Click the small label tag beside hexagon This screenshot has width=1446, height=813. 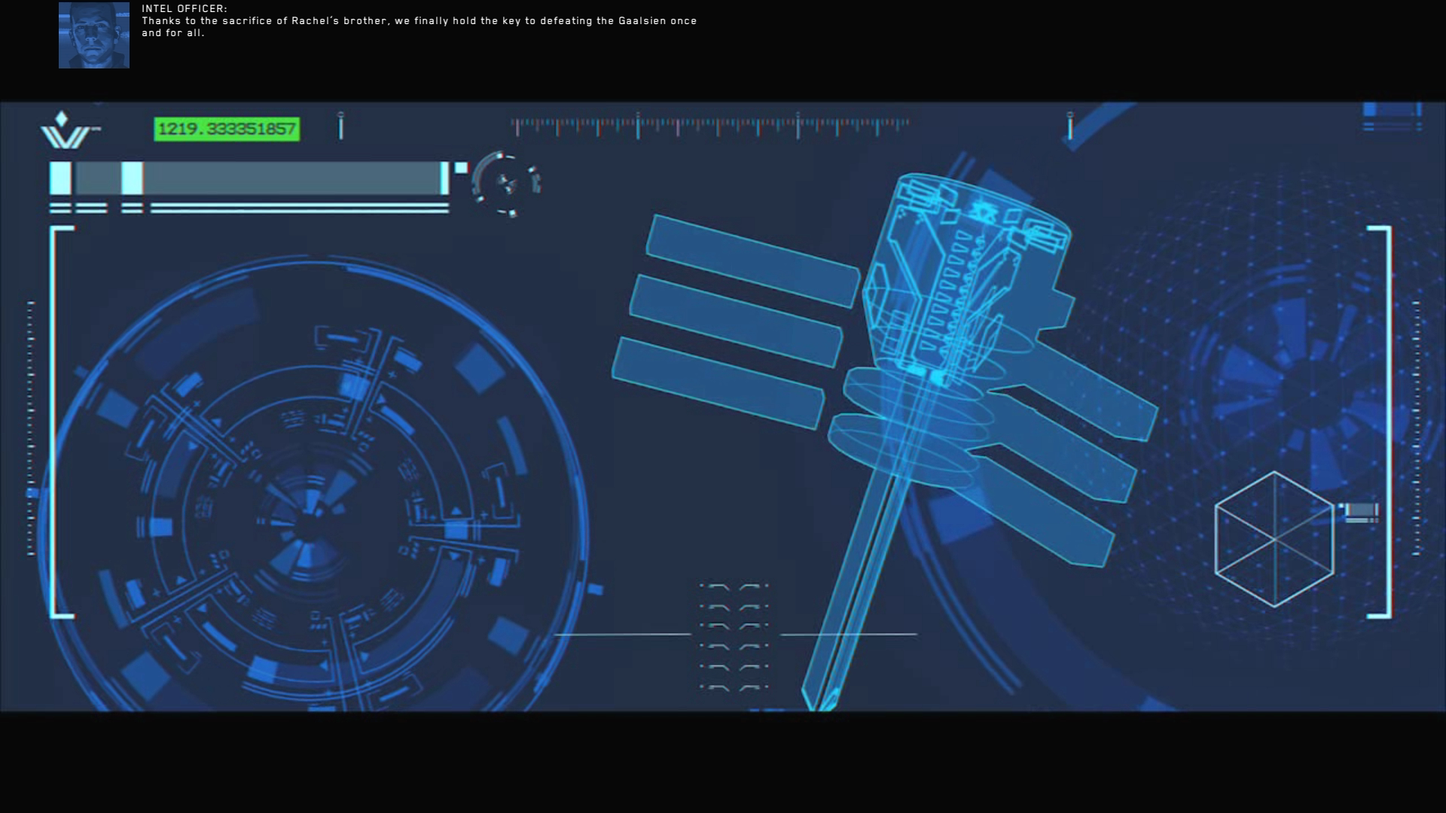point(1360,512)
